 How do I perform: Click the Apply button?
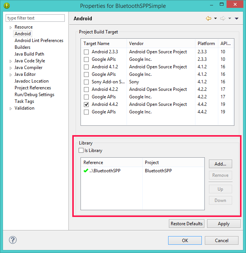coord(224,224)
